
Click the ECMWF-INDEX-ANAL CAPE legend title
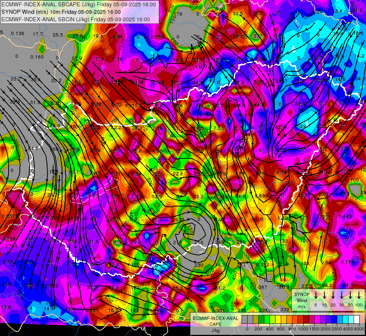215,321
